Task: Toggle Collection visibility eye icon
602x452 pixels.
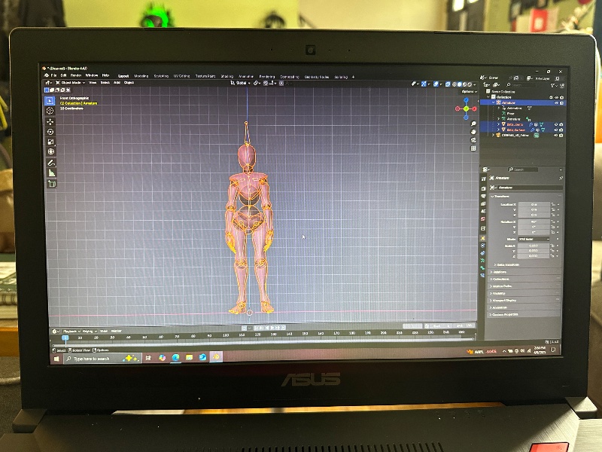Action: [x=556, y=97]
